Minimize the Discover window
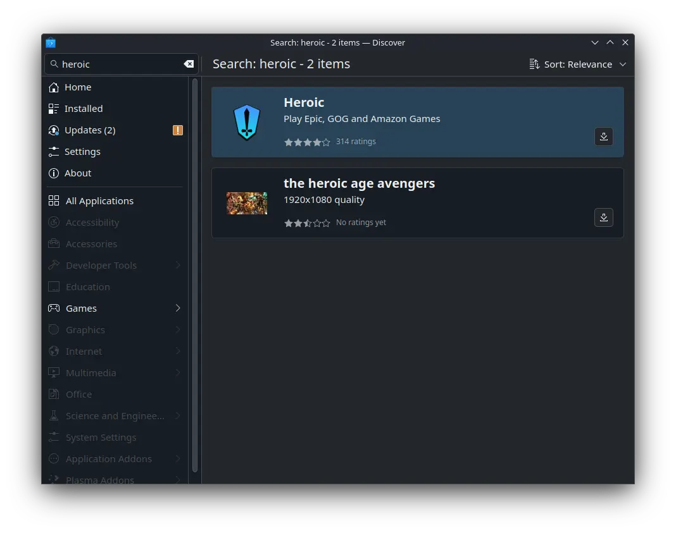Image resolution: width=676 pixels, height=533 pixels. 595,42
